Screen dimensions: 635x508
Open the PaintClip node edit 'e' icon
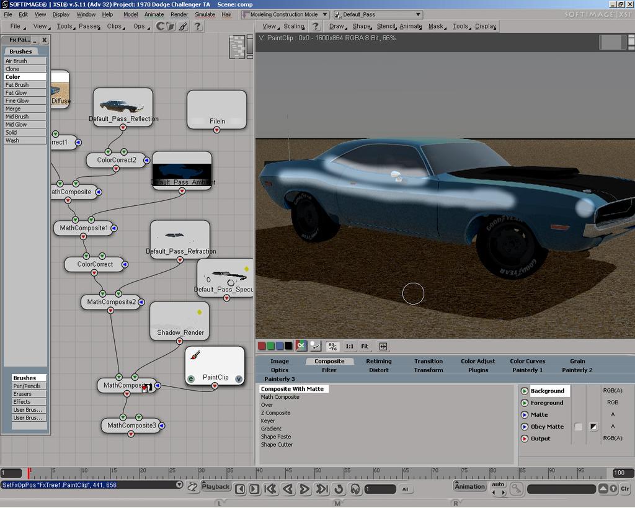pyautogui.click(x=191, y=379)
